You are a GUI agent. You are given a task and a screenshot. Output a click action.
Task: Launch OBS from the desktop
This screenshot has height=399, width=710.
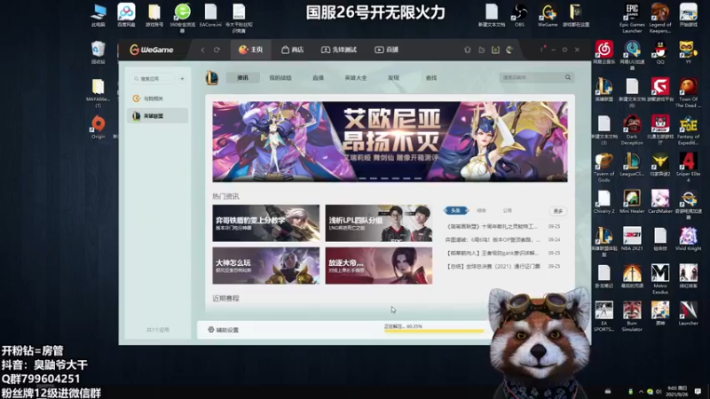point(519,15)
